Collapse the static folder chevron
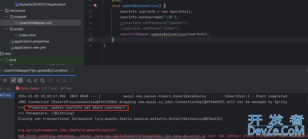Screen dimensions: 308x139 pyautogui.click(x=7, y=29)
